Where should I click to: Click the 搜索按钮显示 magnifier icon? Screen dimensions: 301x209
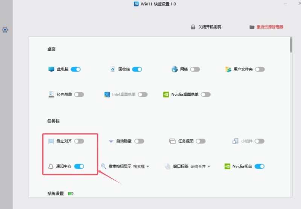tap(104, 166)
